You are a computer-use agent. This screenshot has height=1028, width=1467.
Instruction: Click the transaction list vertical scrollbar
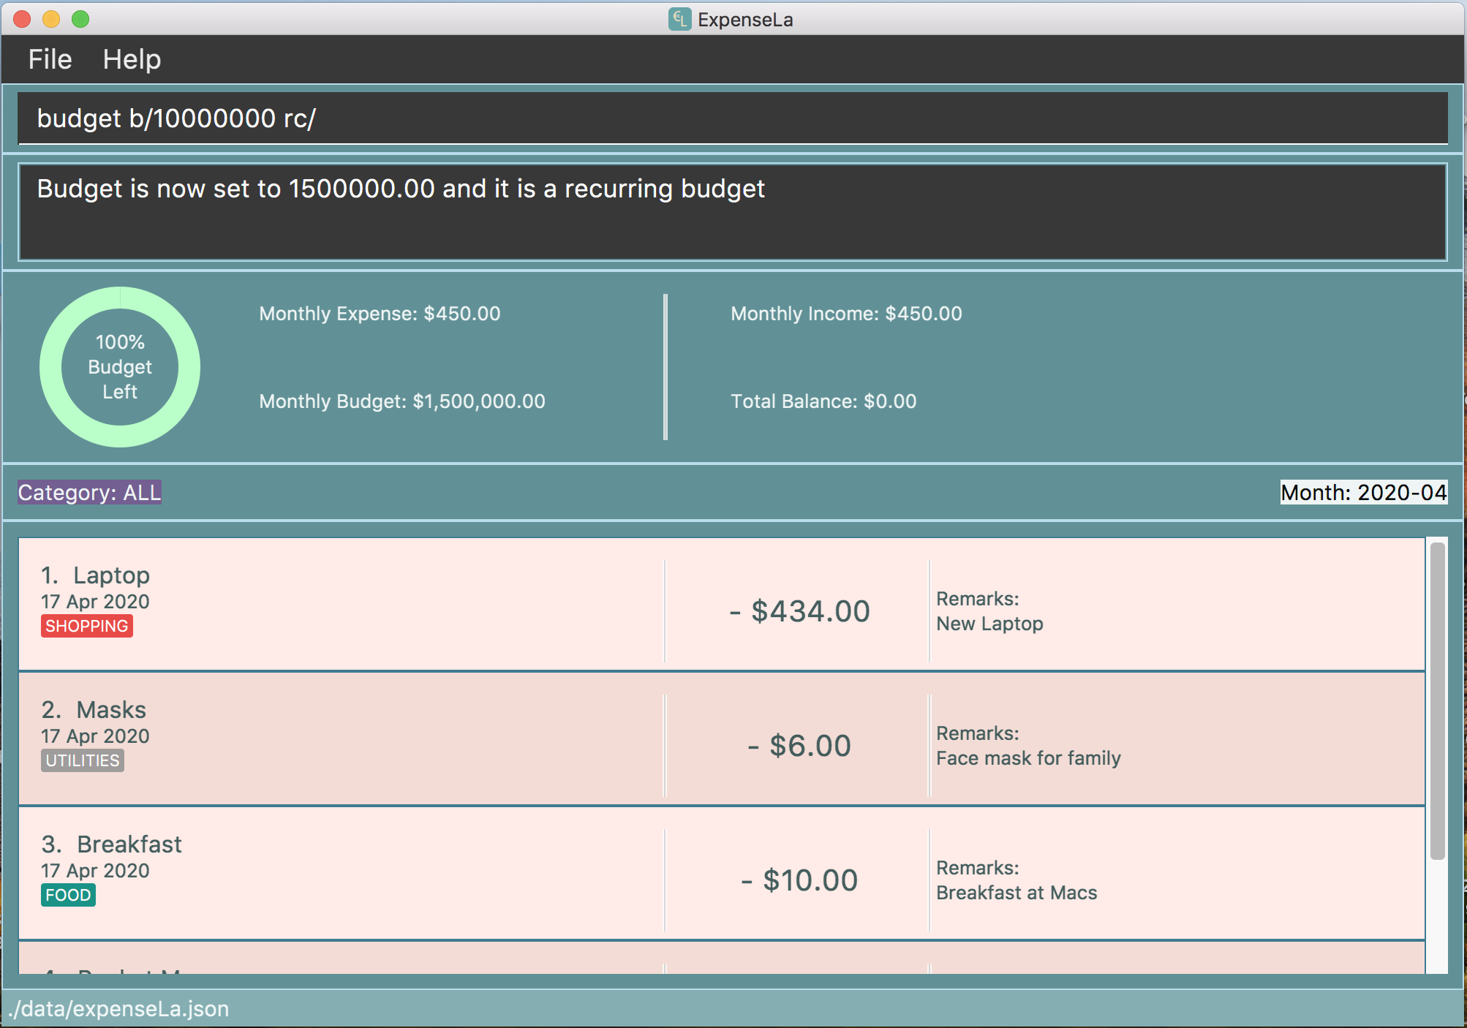[x=1437, y=700]
